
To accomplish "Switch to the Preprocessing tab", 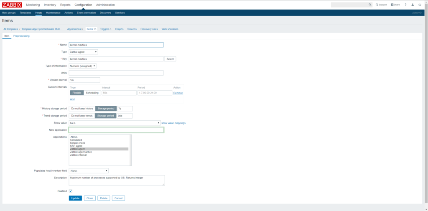I will point(21,36).
